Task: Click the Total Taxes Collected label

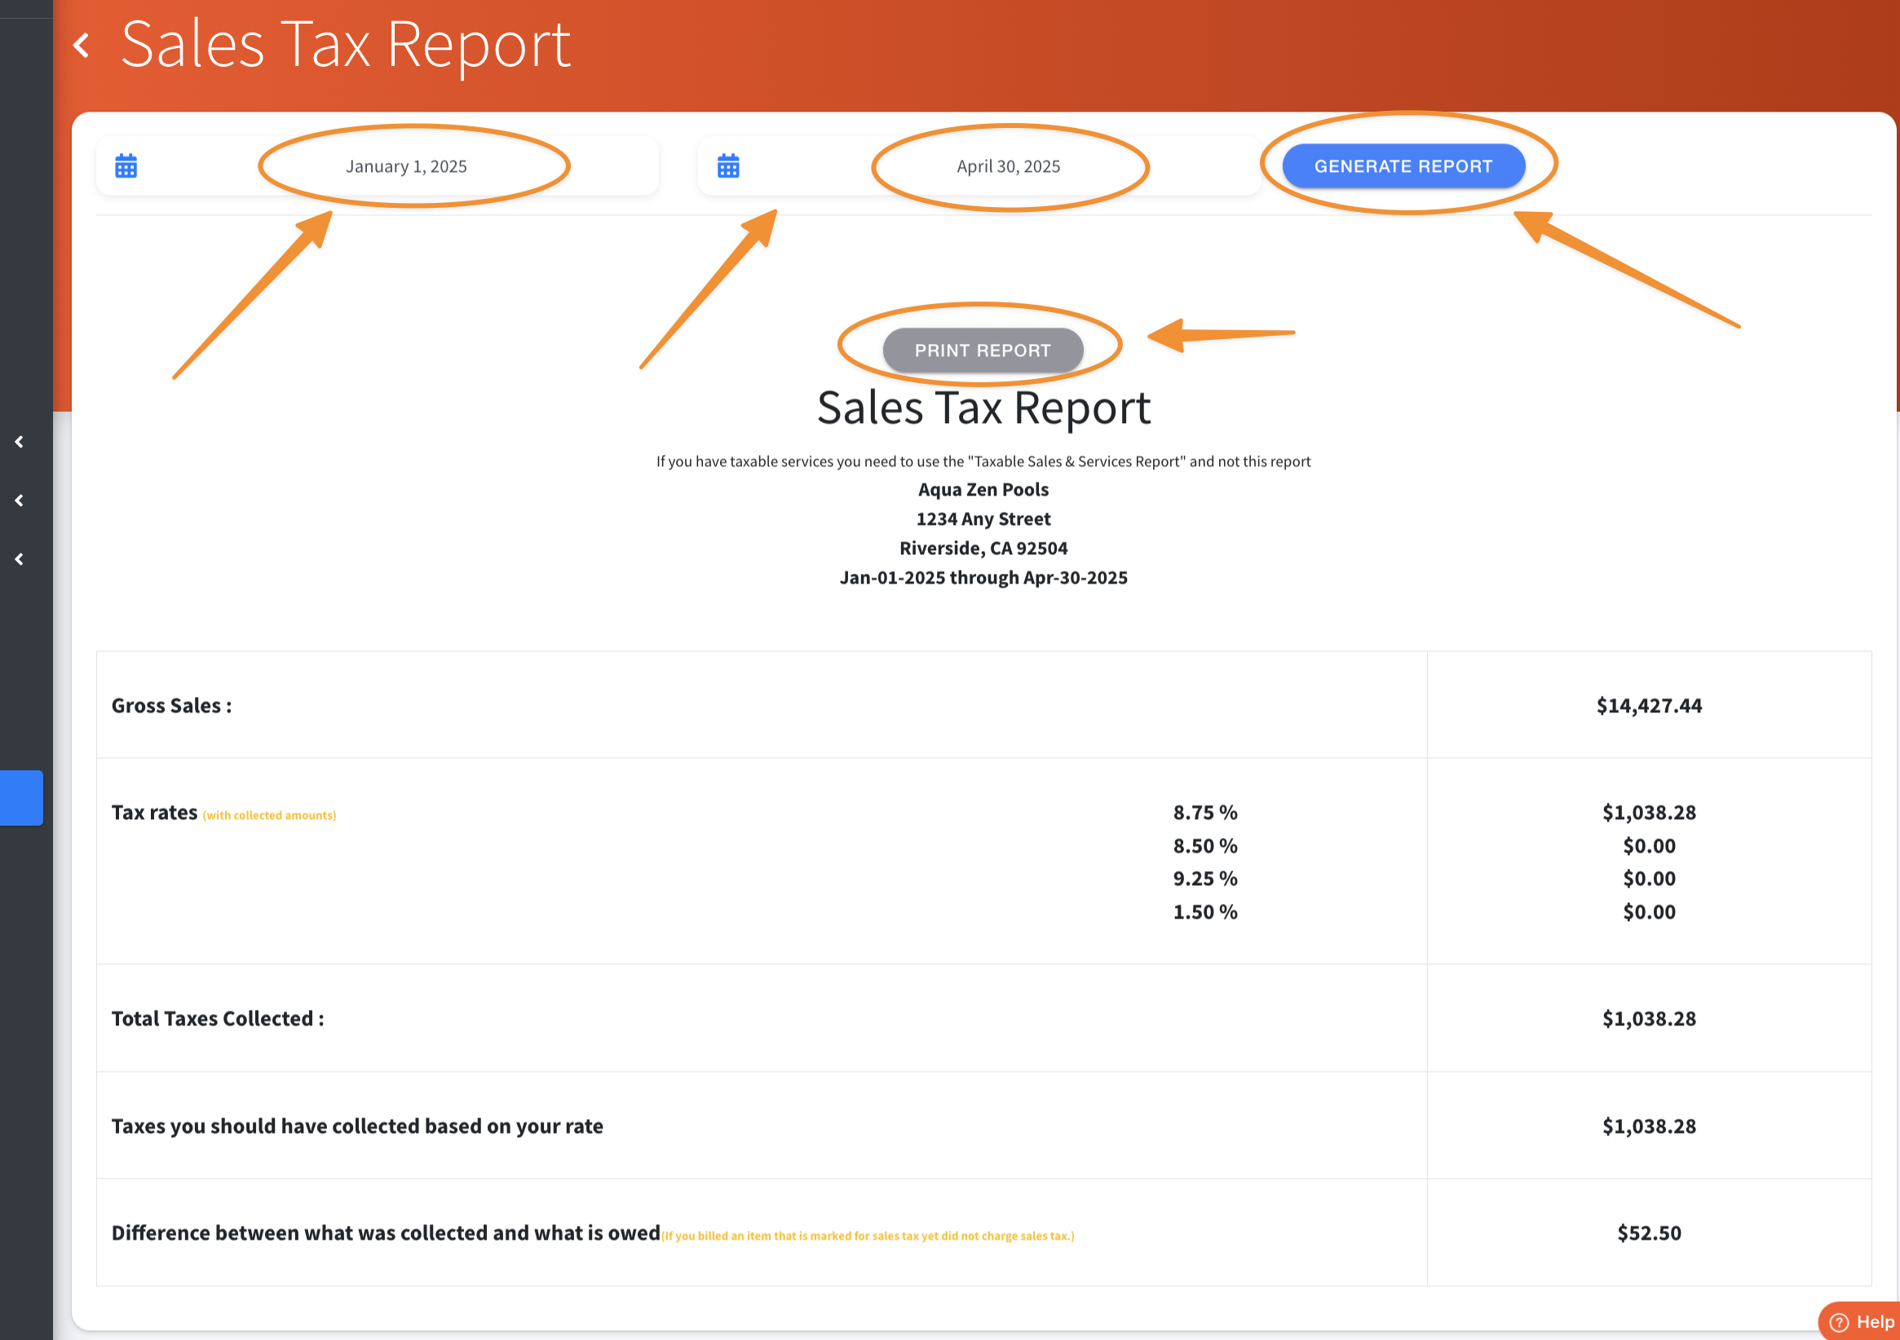Action: pyautogui.click(x=218, y=1018)
